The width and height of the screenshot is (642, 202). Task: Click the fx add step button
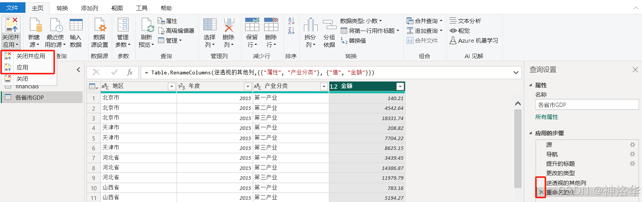(130, 72)
